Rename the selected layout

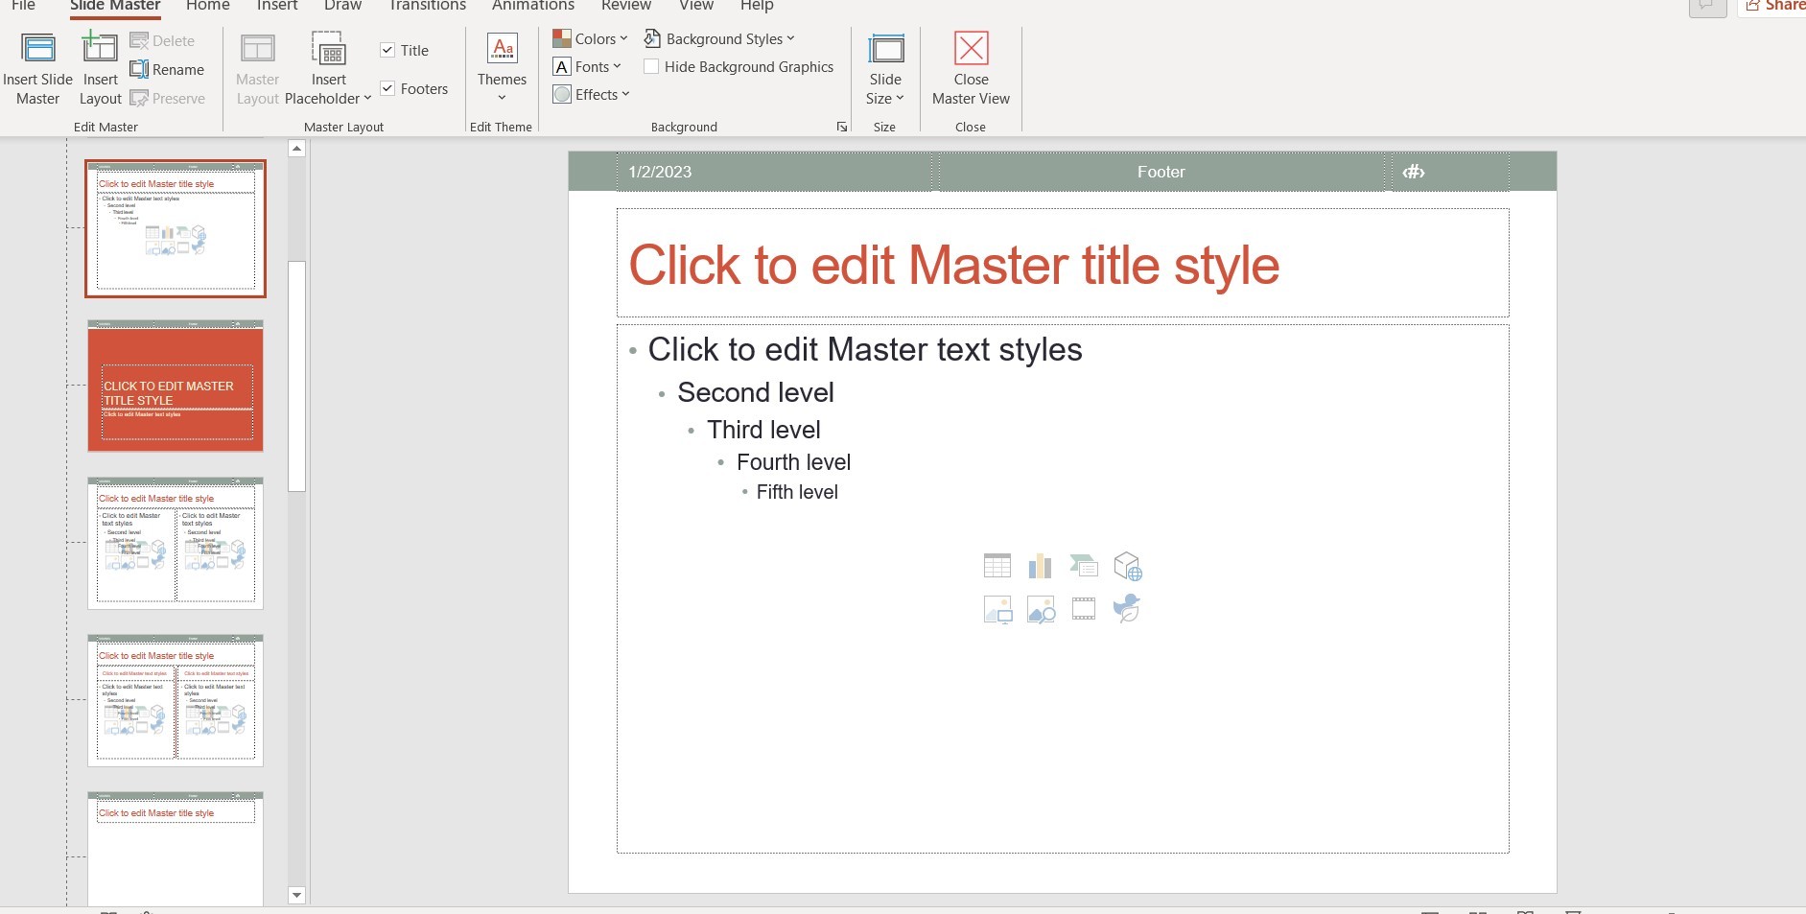pos(167,70)
